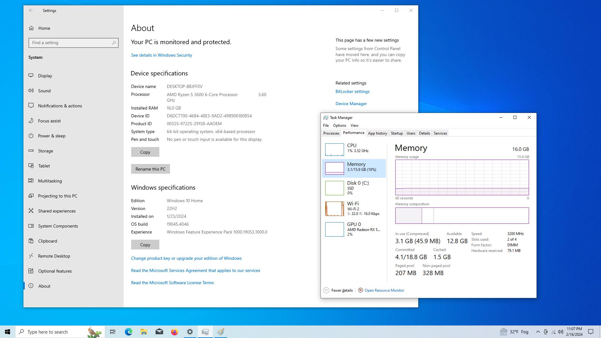The height and width of the screenshot is (338, 601).
Task: Open Microsoft Software License Terms link
Action: click(x=172, y=283)
